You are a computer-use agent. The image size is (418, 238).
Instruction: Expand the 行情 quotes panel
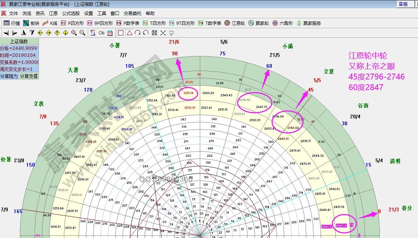point(15,23)
